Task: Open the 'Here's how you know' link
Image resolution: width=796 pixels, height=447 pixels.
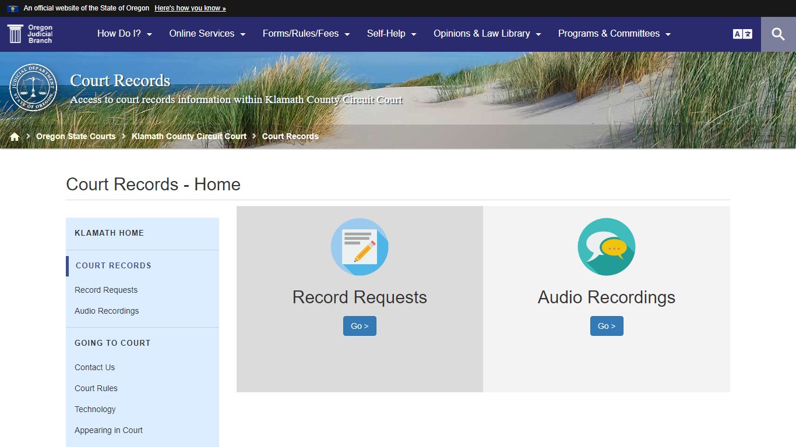Action: pos(190,8)
